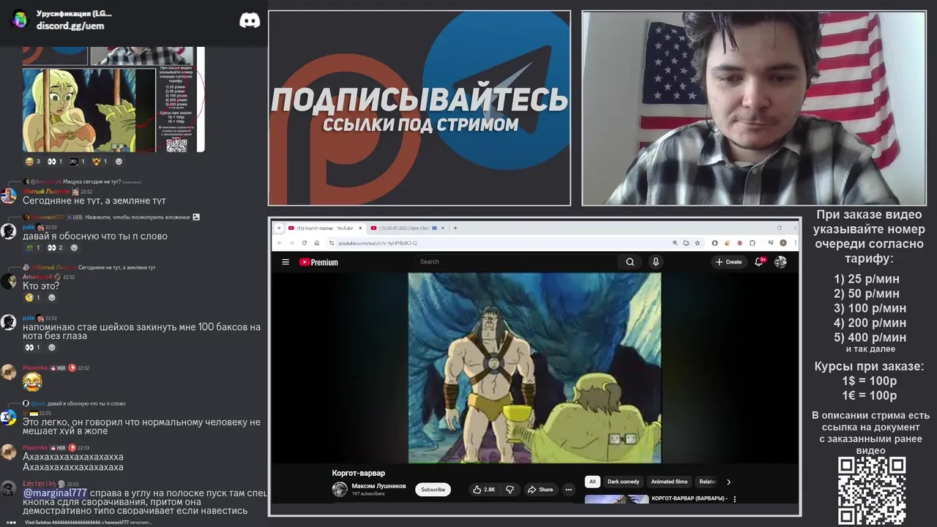The image size is (937, 527).
Task: Switch to the 30 09 2025 Стрим tab
Action: point(408,228)
